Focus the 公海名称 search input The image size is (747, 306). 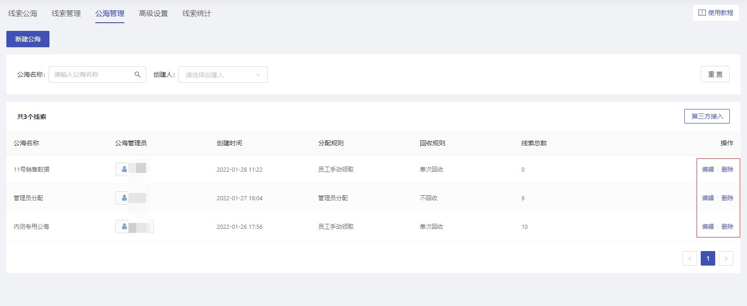tap(97, 74)
